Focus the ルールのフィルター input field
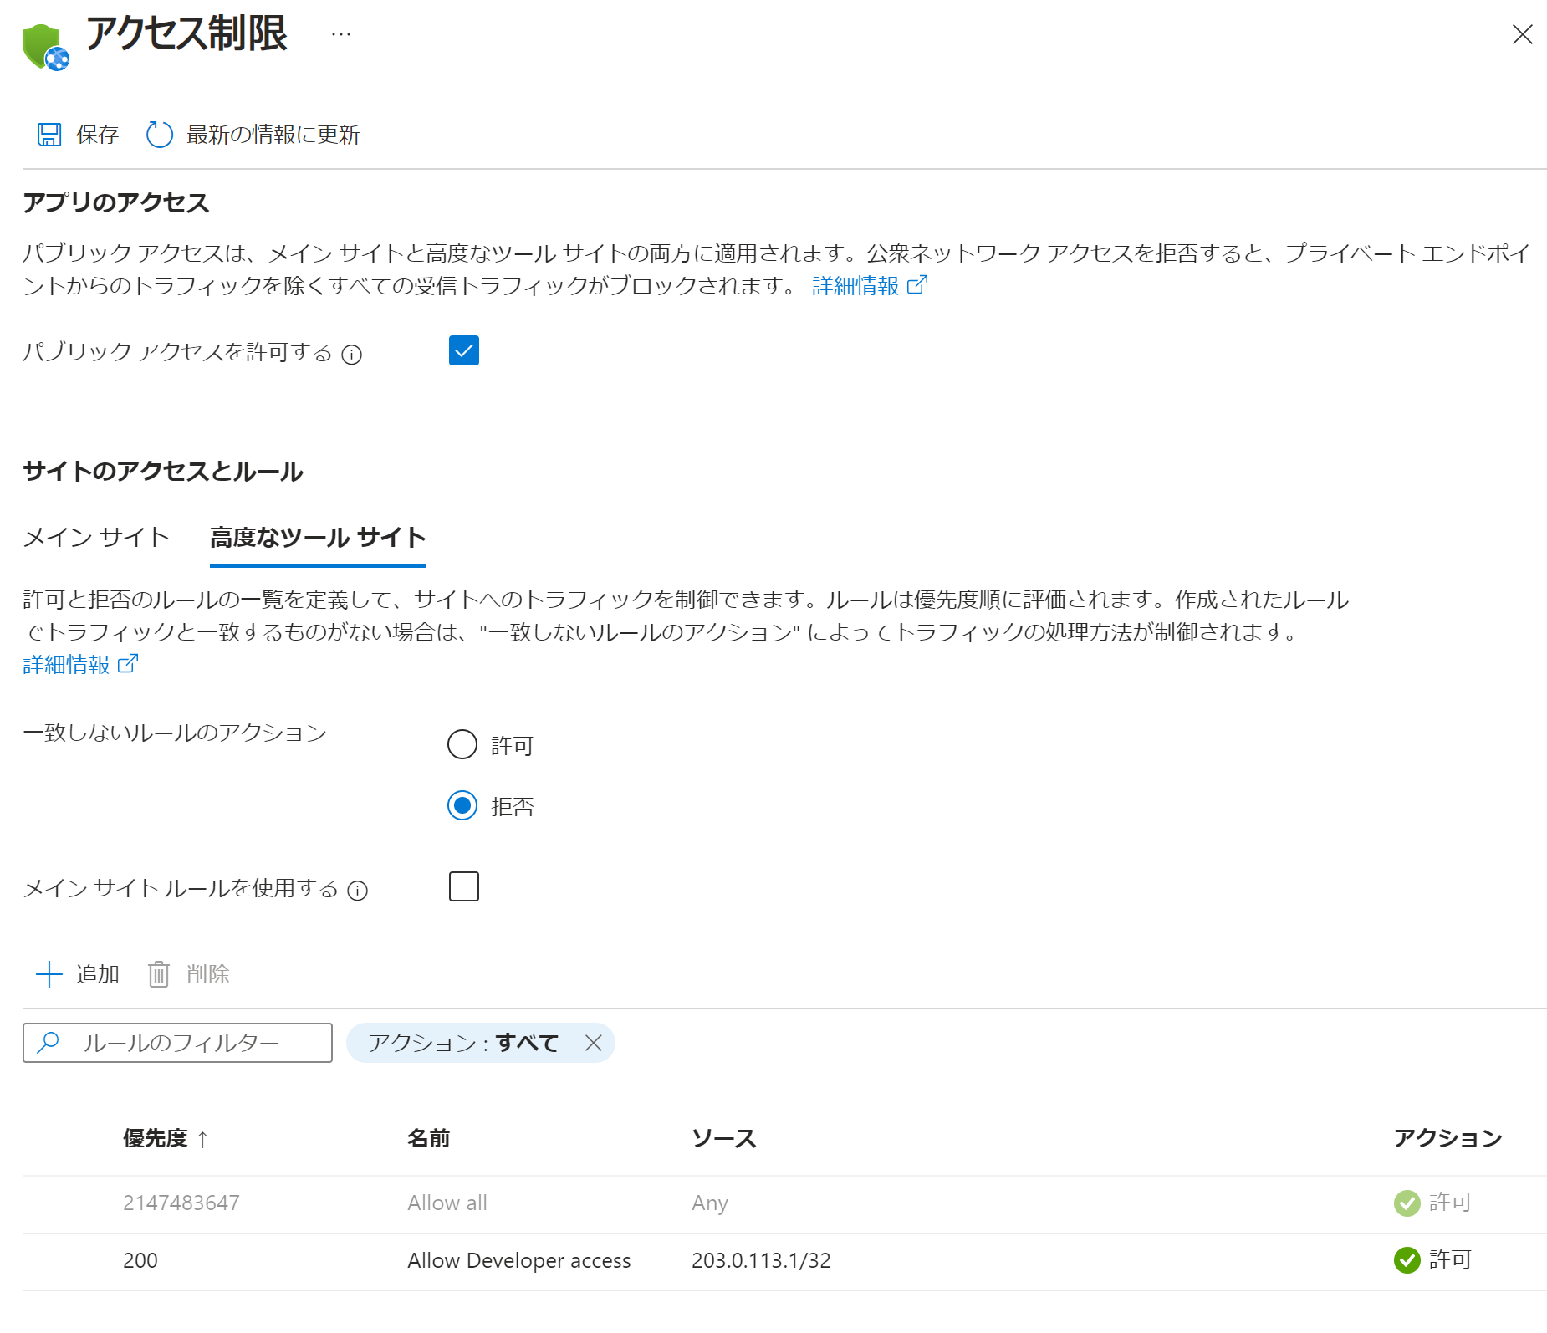 [x=177, y=1043]
